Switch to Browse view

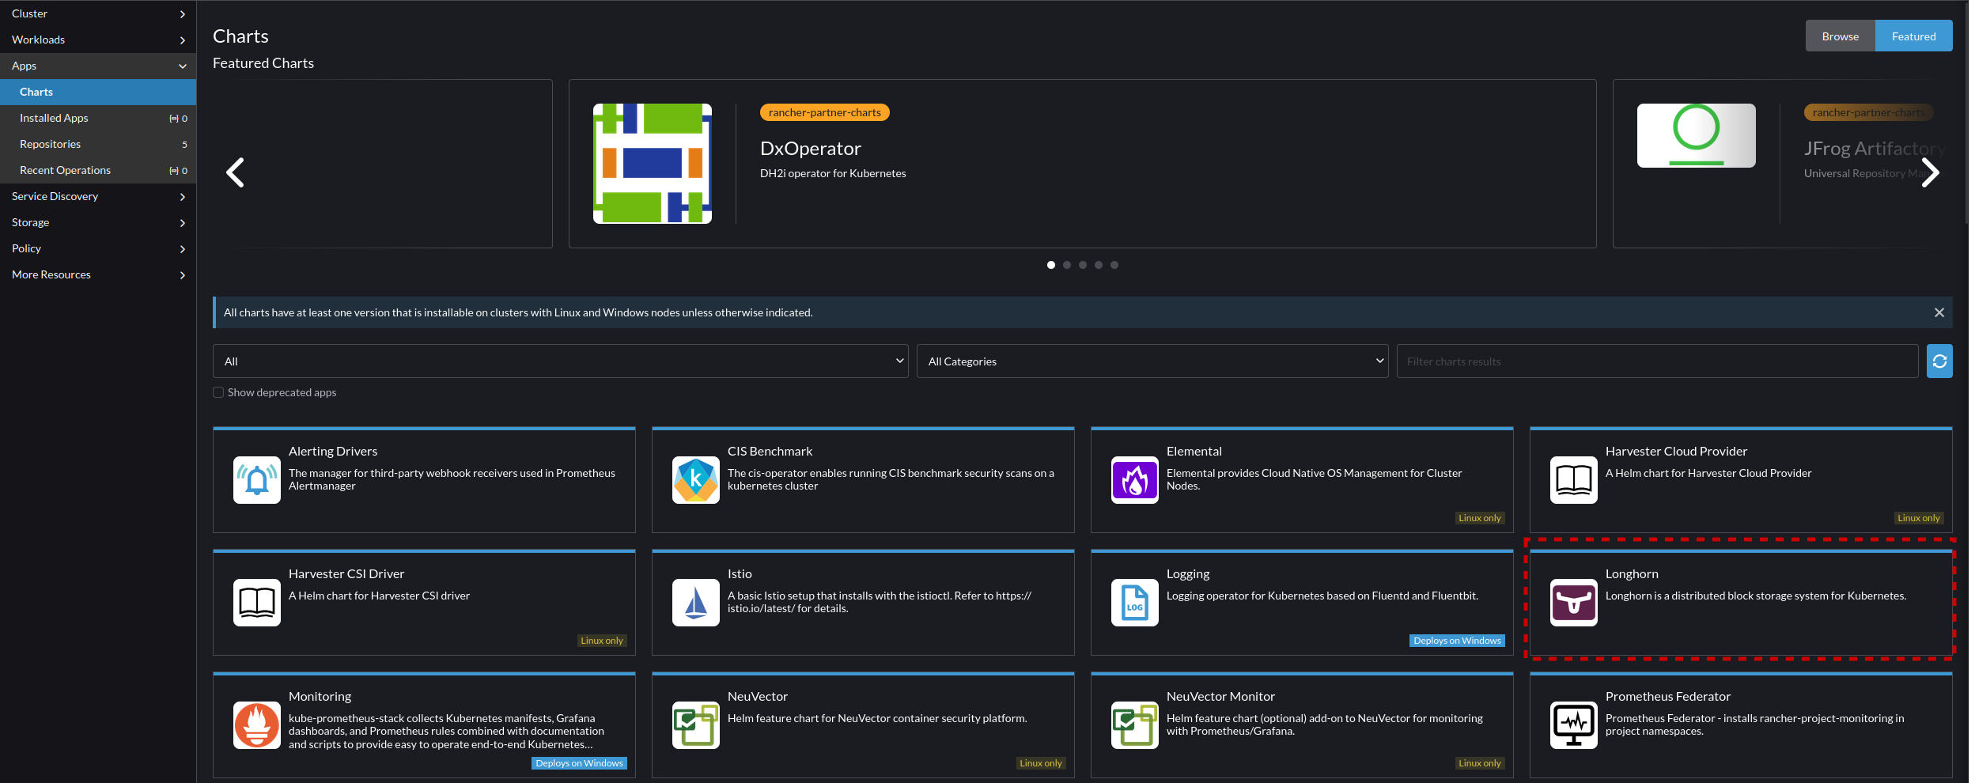pos(1841,36)
